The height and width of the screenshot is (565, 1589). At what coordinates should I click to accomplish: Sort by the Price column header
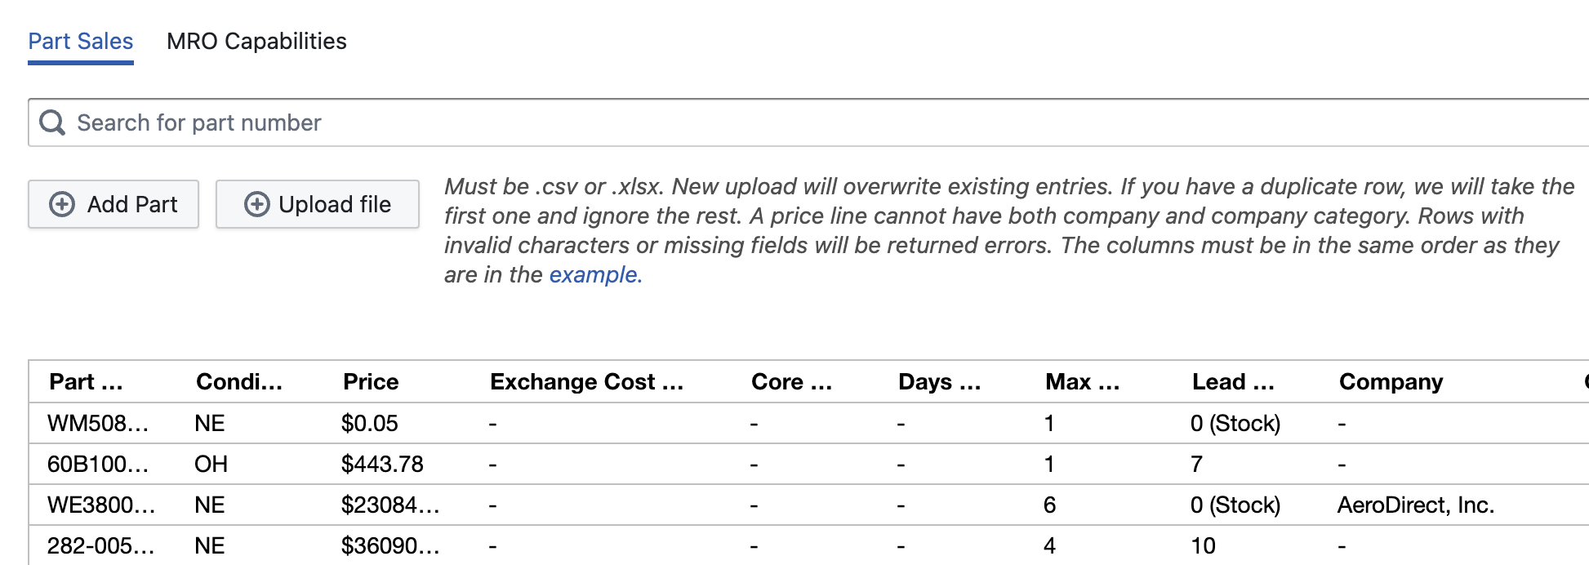[x=371, y=381]
